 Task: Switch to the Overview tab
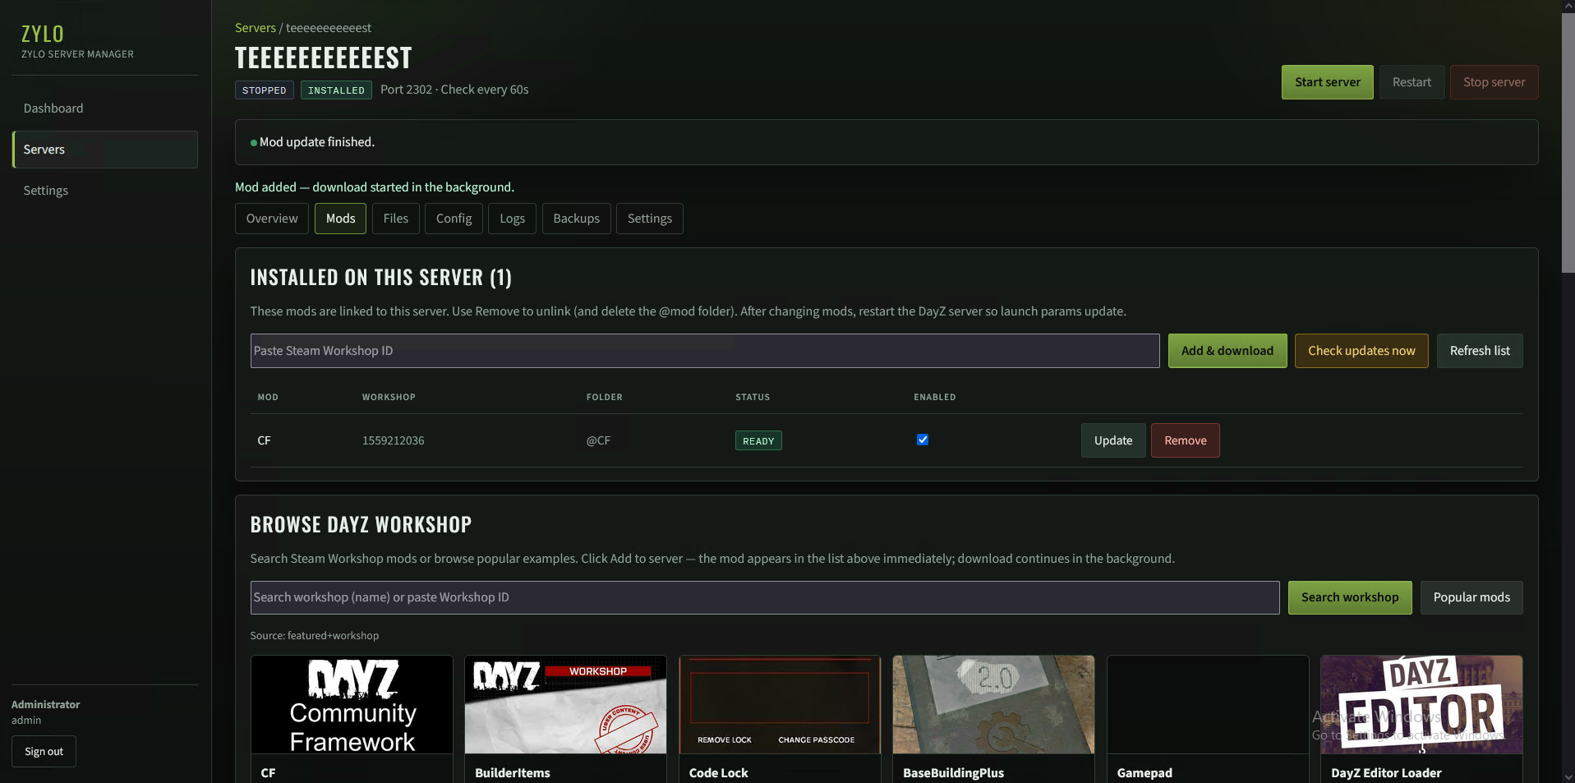point(272,219)
